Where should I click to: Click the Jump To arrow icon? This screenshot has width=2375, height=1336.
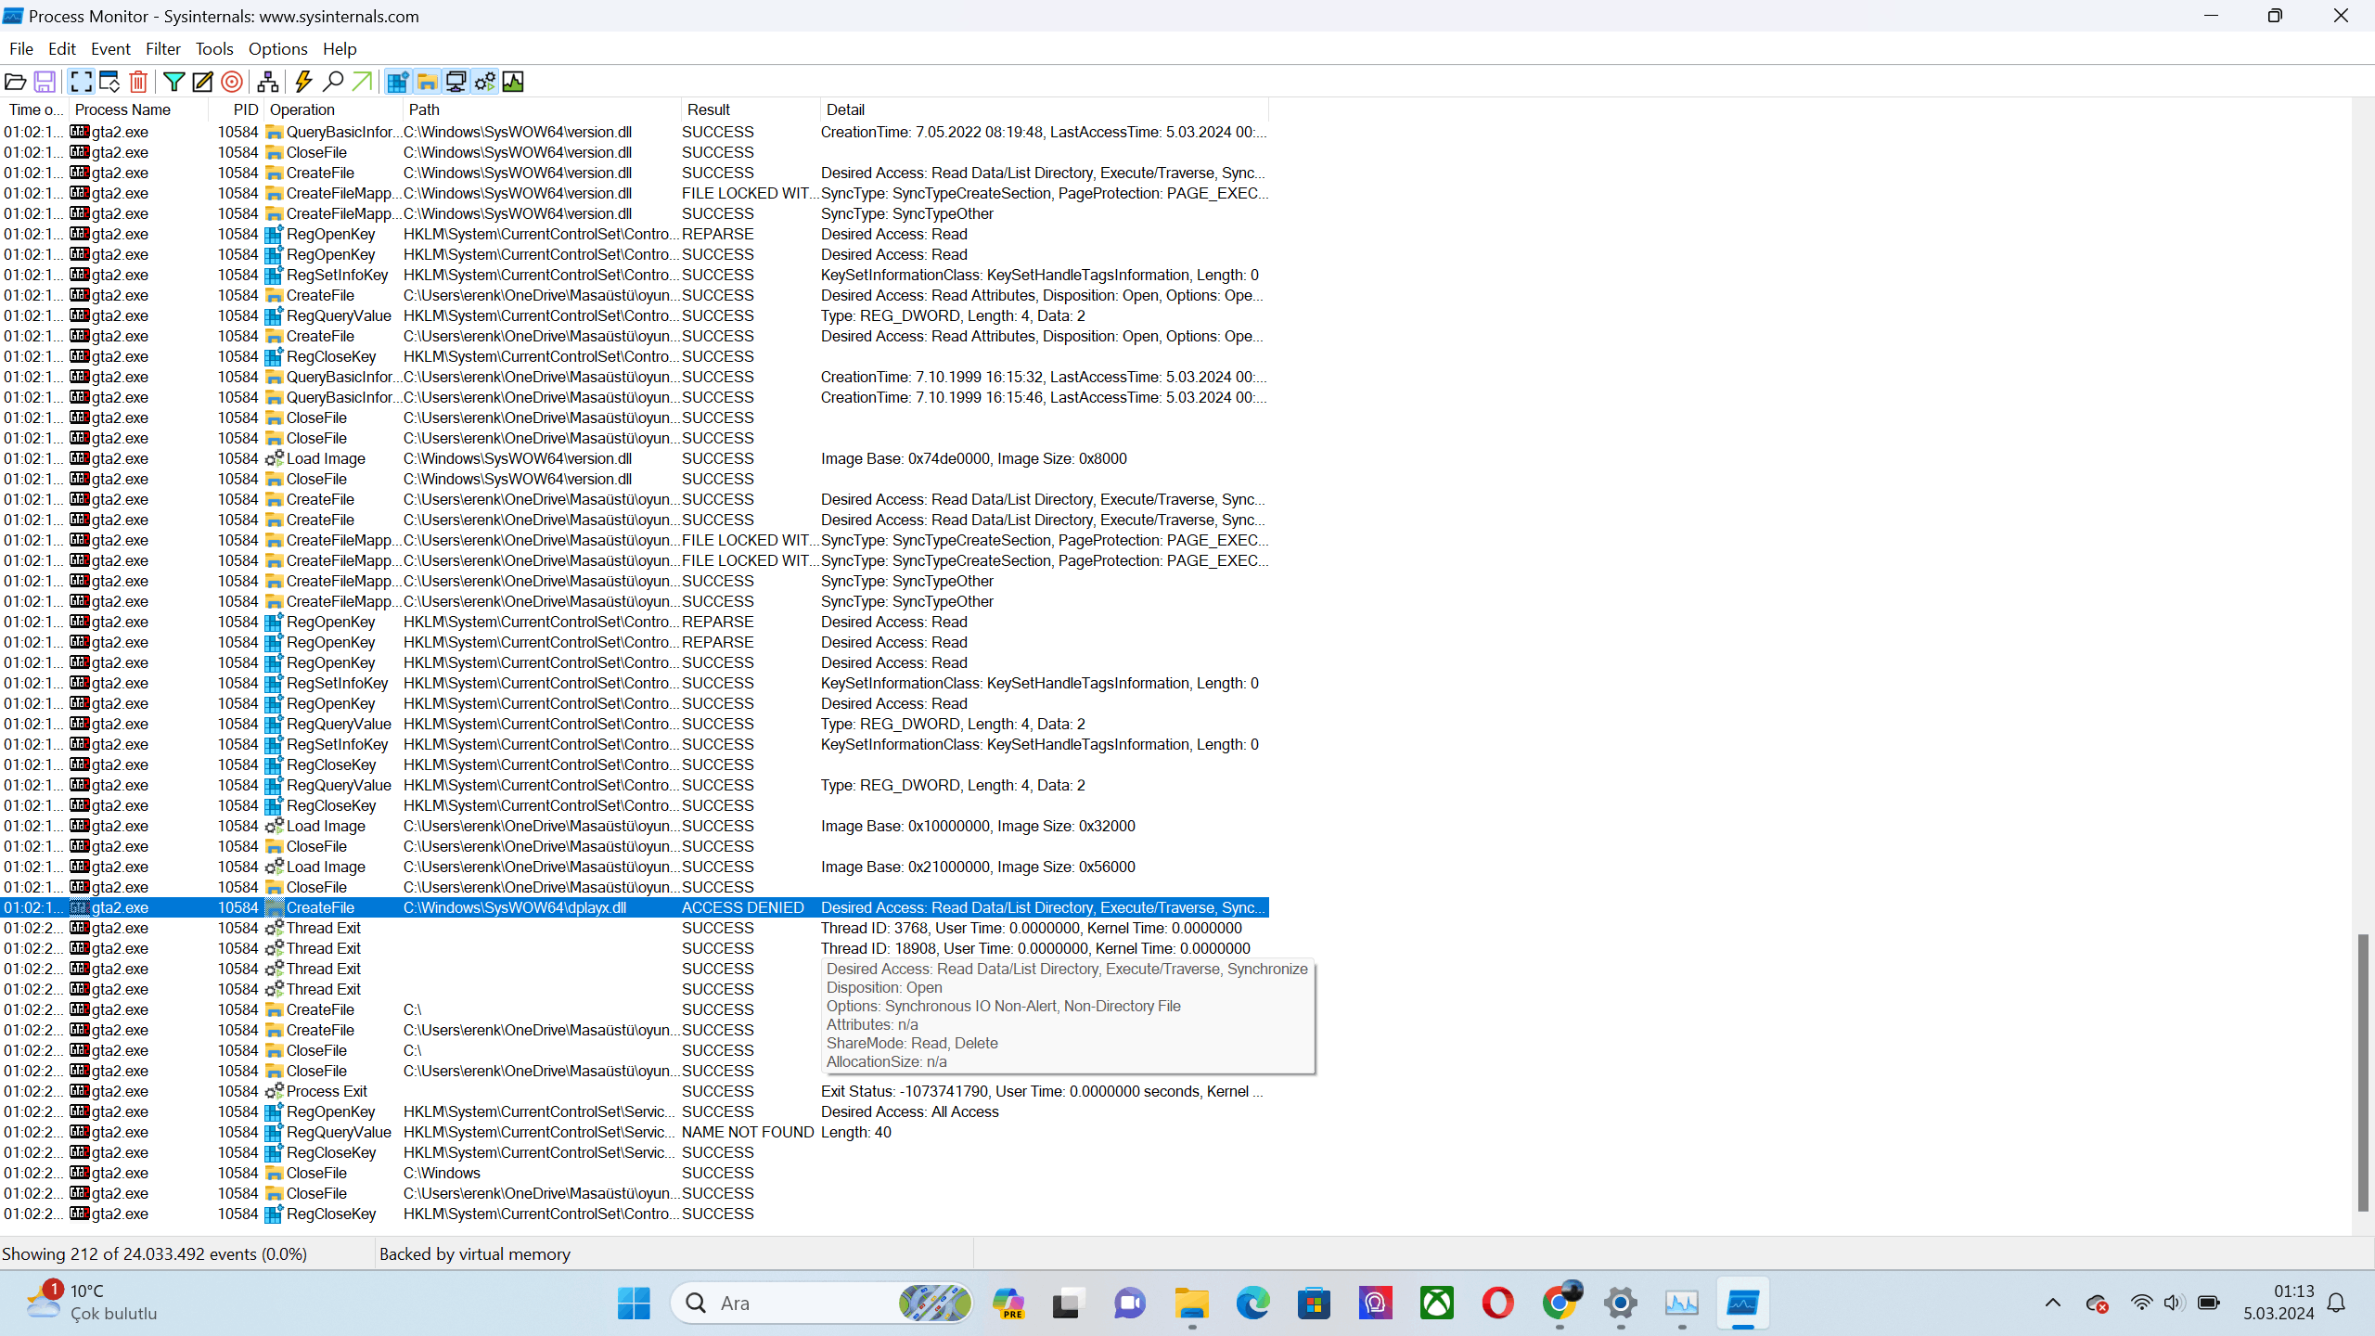[361, 82]
